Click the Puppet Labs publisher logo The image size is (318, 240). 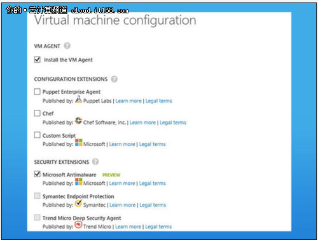[78, 99]
